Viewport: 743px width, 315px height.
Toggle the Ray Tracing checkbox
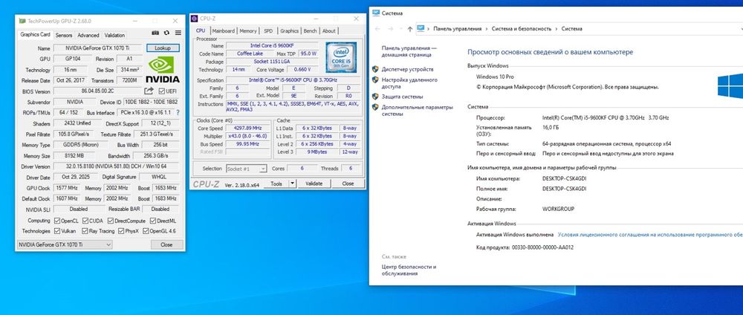pos(85,231)
